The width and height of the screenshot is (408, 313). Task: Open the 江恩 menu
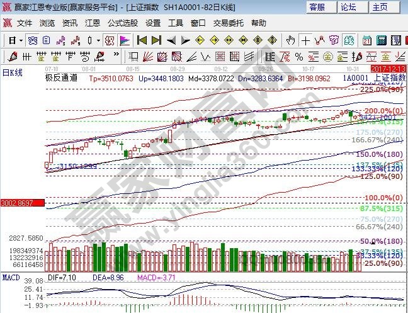click(x=92, y=23)
